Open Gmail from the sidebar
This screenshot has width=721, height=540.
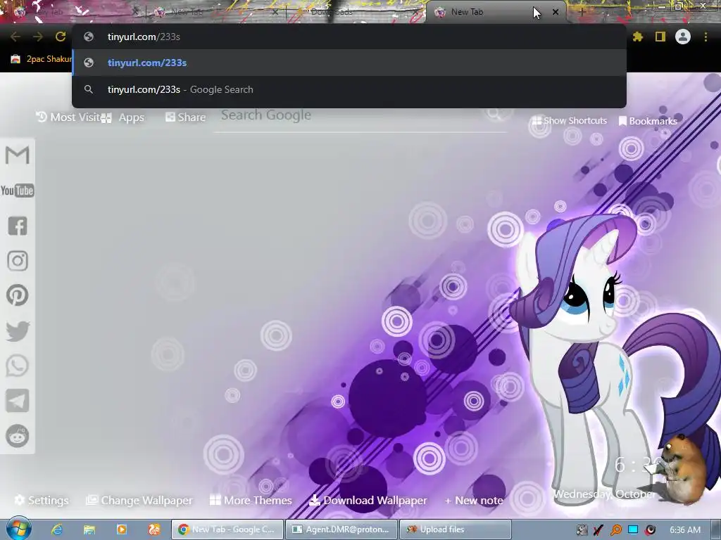point(18,155)
